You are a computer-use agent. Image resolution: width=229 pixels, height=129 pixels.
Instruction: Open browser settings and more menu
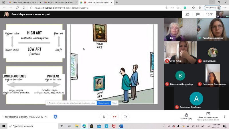(225, 8)
